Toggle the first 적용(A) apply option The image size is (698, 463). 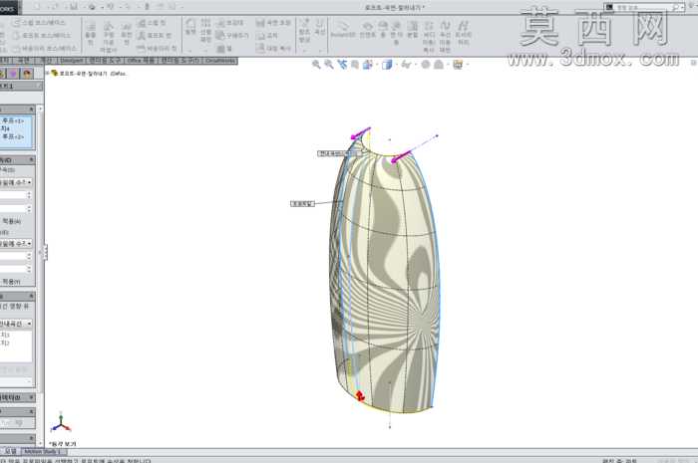[x=11, y=221]
